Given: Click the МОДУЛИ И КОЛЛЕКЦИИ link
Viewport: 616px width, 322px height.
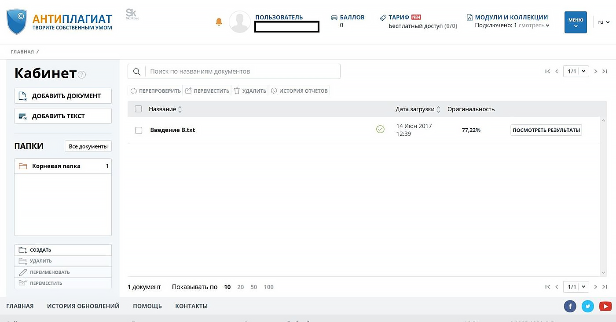Looking at the screenshot, I should click(x=511, y=18).
